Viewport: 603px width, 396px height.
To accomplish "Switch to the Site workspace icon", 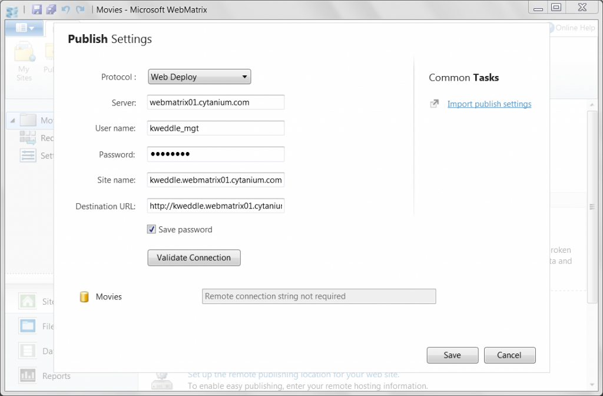I will point(28,301).
